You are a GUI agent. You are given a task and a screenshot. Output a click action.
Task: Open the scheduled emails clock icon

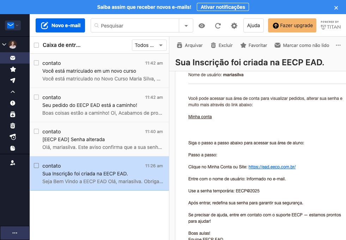click(x=13, y=137)
